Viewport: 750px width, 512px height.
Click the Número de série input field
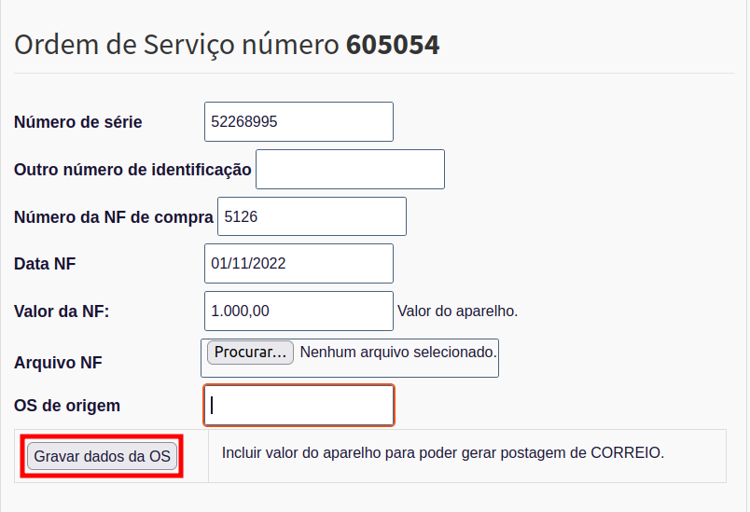[x=299, y=121]
